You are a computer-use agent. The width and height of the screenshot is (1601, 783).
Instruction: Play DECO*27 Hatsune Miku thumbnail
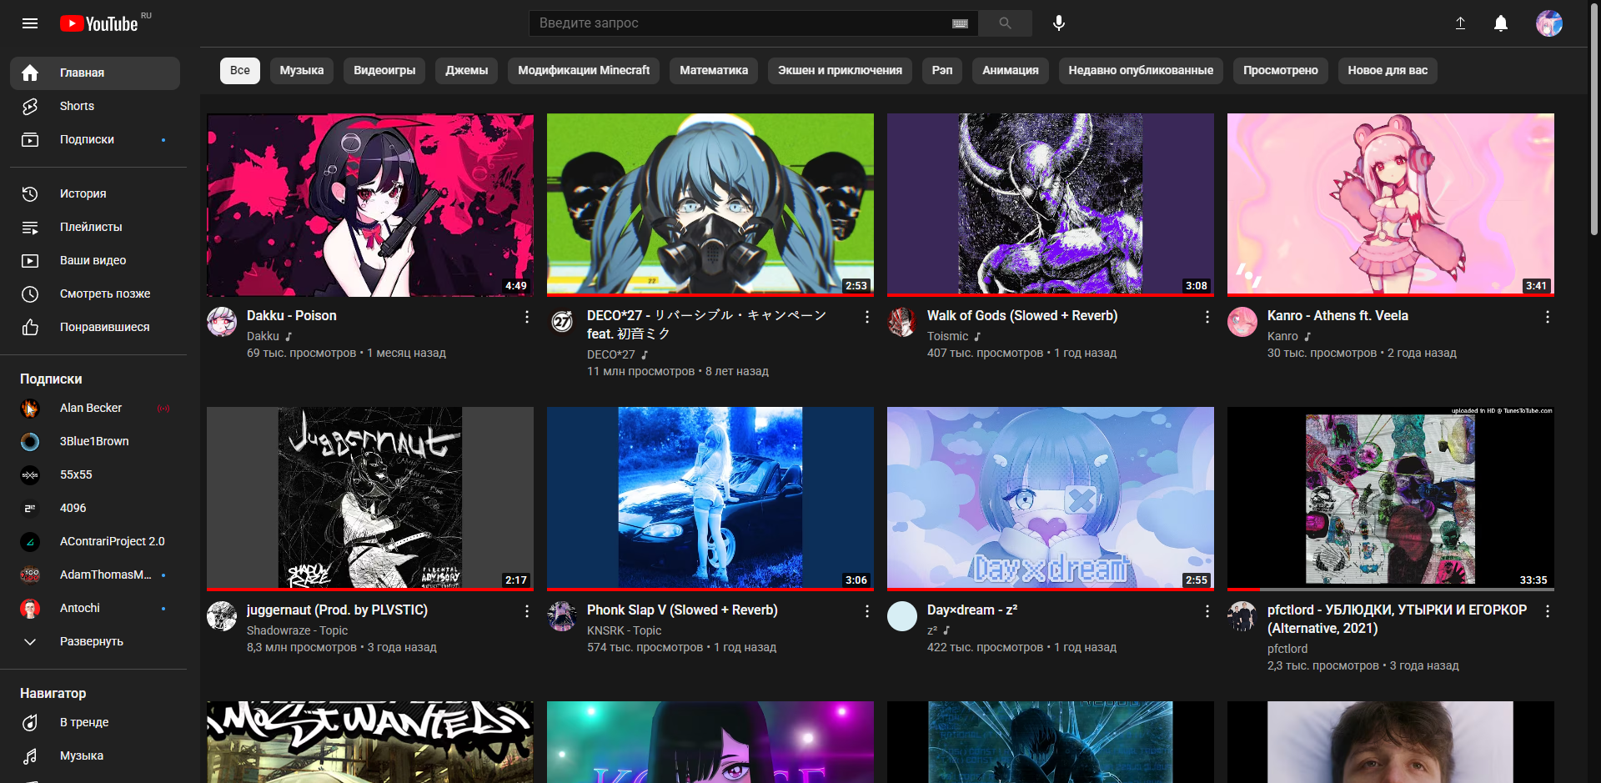tap(710, 205)
